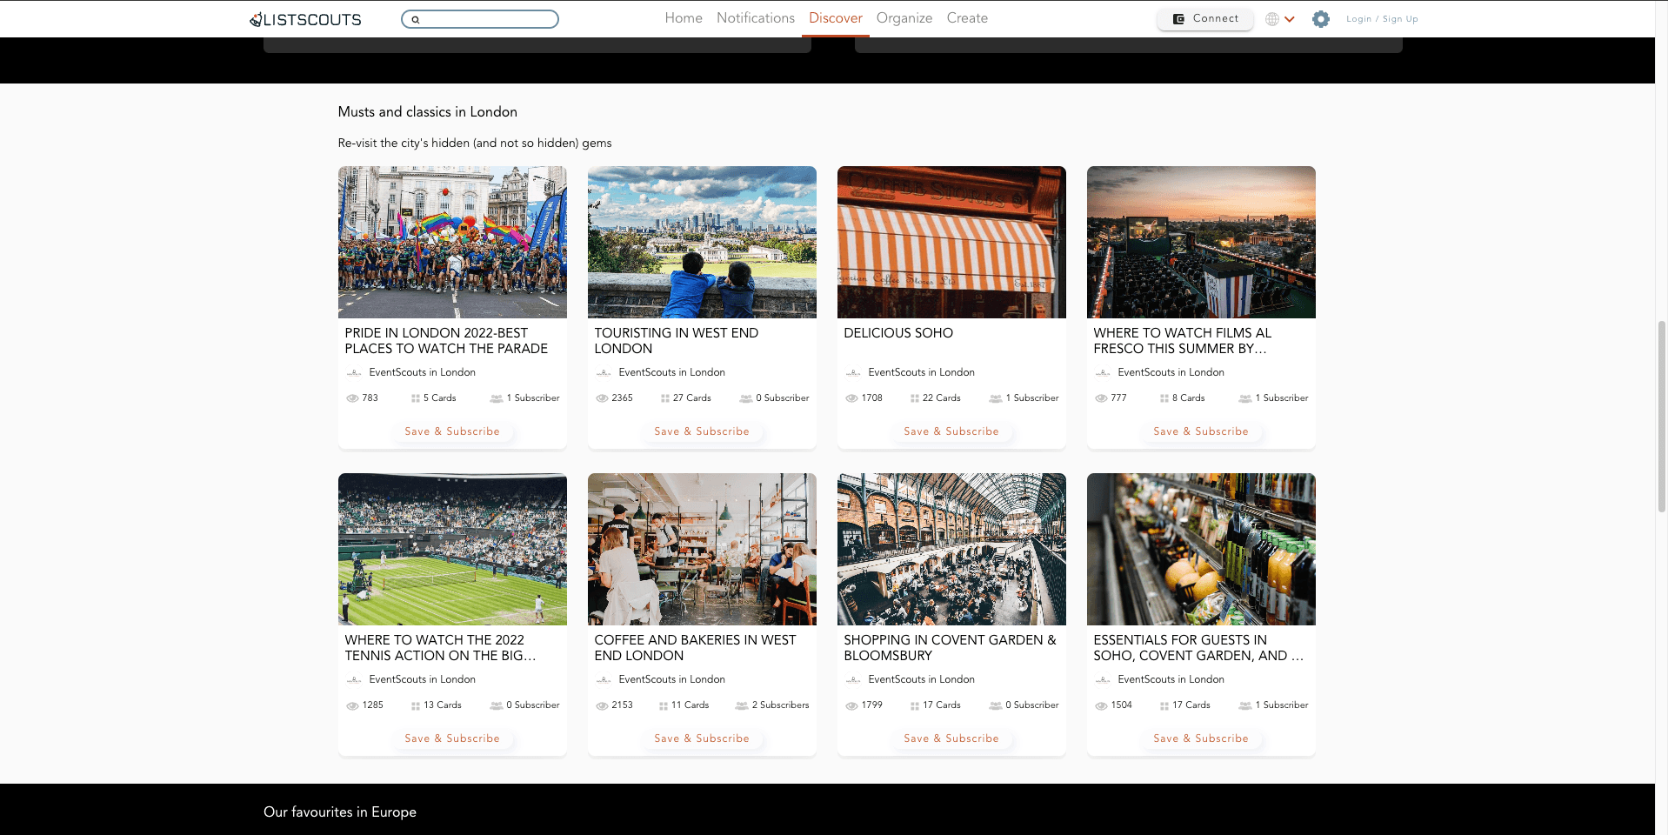The image size is (1668, 835).
Task: Click cards grid icon on Touristing card
Action: (665, 398)
